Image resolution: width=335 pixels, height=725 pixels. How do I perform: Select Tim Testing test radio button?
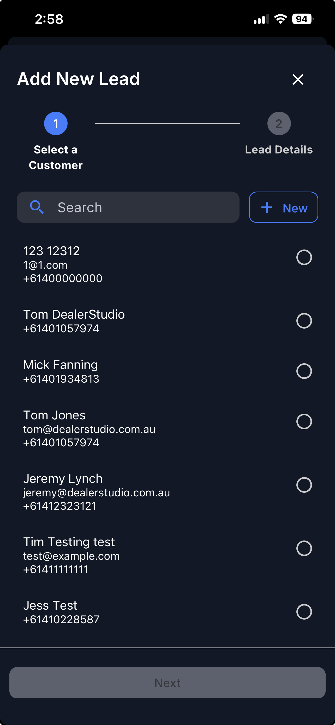click(304, 548)
